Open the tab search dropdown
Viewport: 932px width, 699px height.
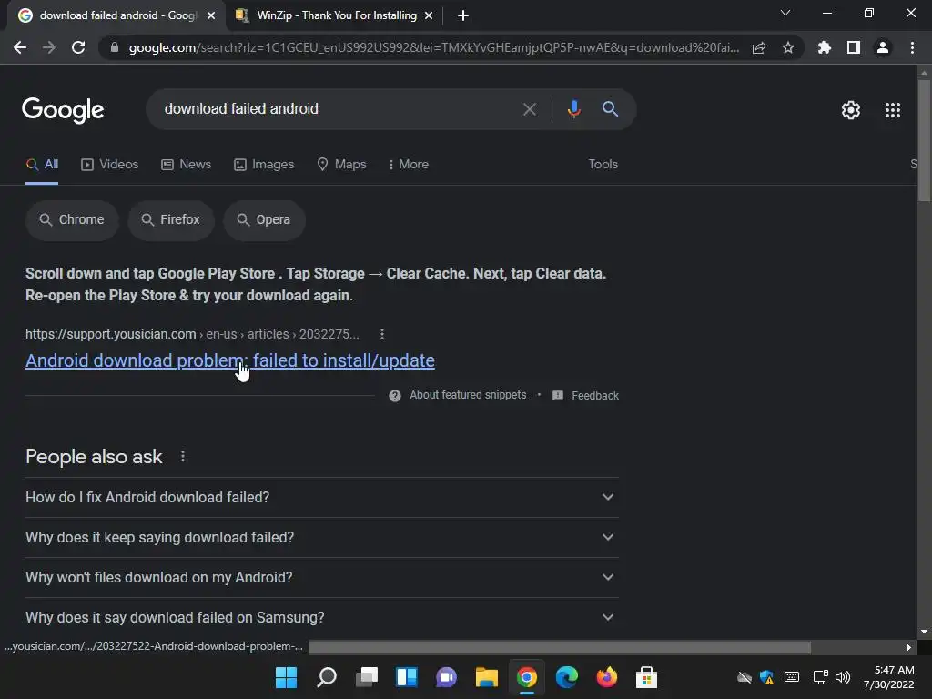785,13
